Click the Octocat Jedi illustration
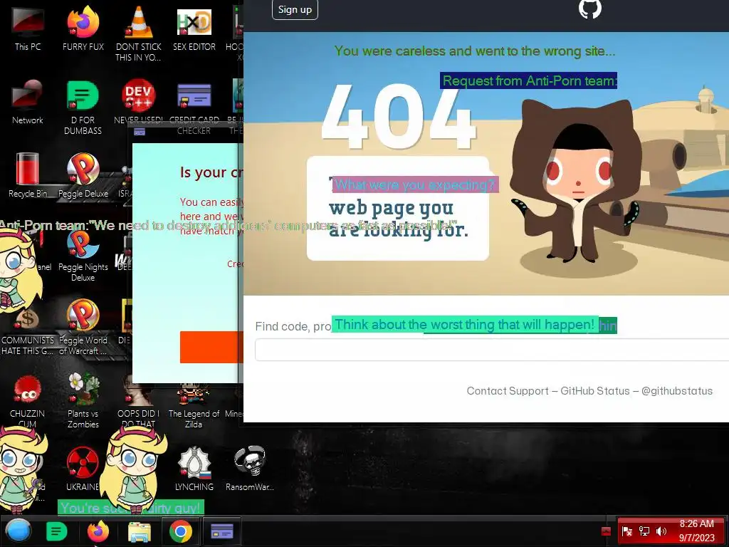The width and height of the screenshot is (729, 547). click(x=577, y=182)
